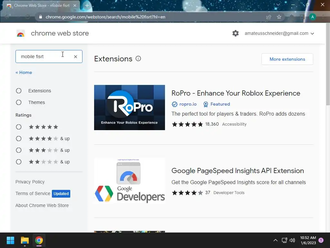
Task: Click the Featured badge icon on RoPro
Action: click(206, 104)
